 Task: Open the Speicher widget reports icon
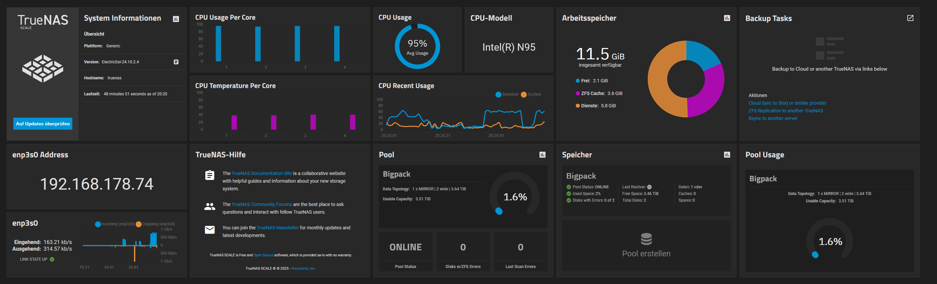(727, 155)
